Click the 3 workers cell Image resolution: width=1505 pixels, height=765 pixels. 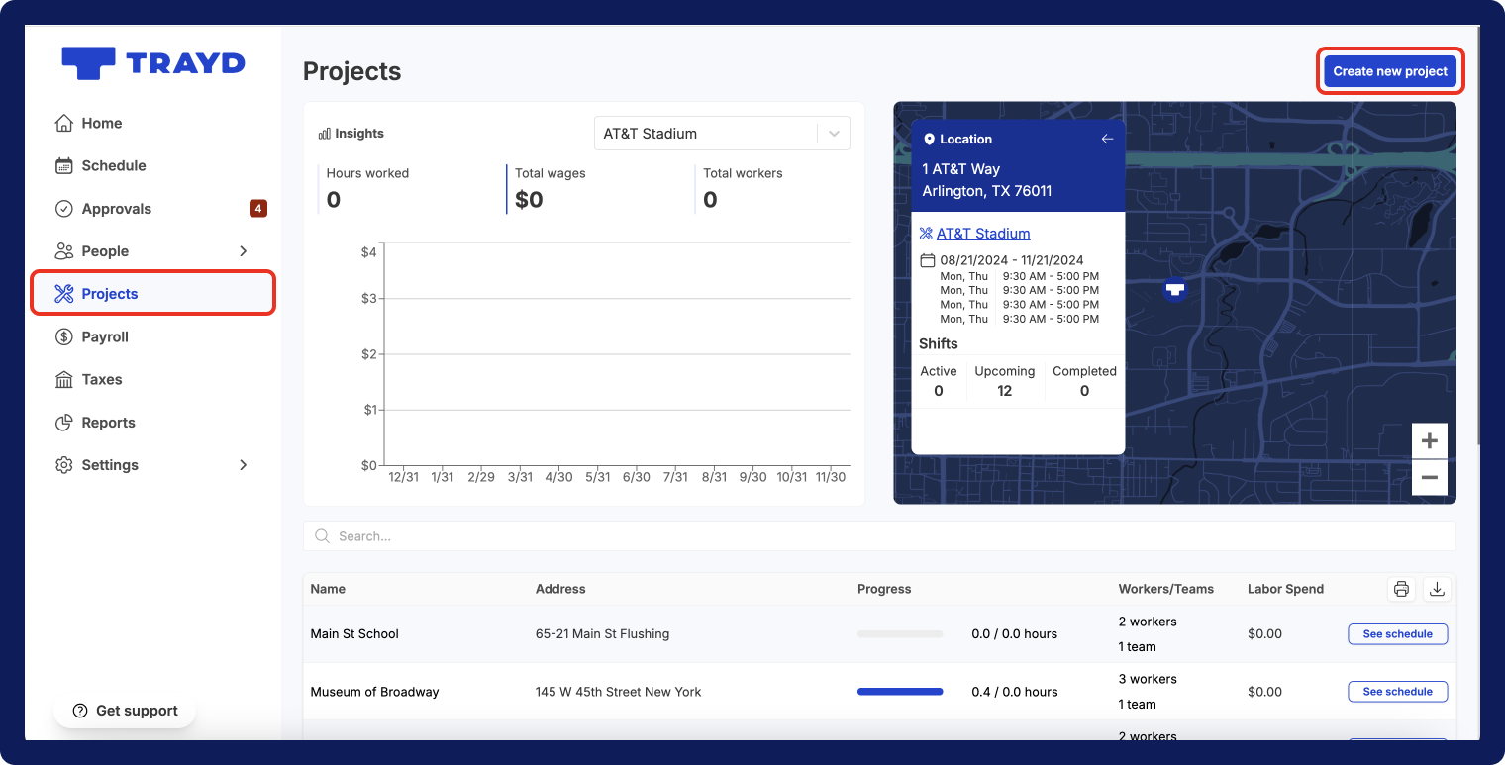point(1148,679)
